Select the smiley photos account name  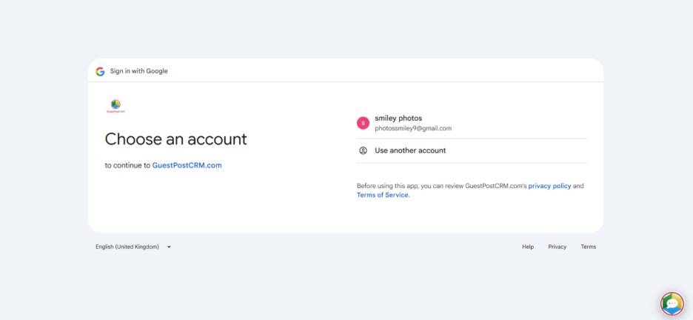(398, 119)
